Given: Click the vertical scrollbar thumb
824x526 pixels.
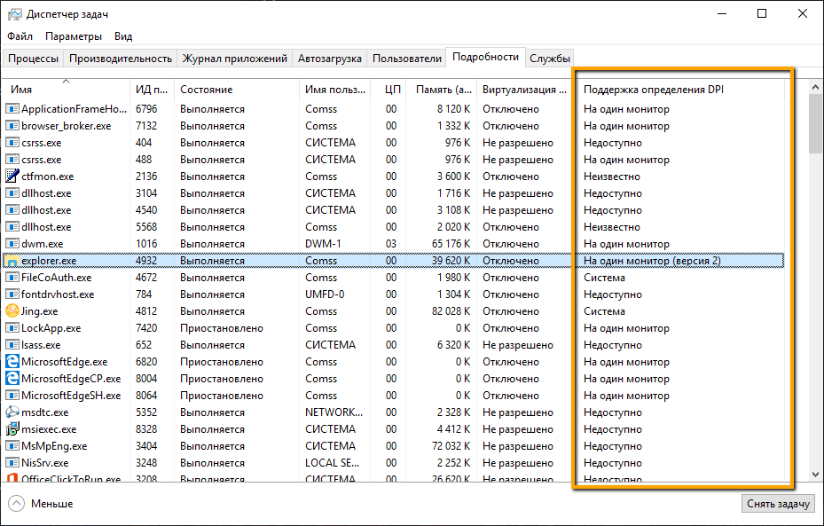Looking at the screenshot, I should point(815,123).
